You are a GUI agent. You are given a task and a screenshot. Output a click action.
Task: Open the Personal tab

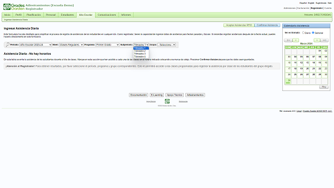pyautogui.click(x=51, y=15)
